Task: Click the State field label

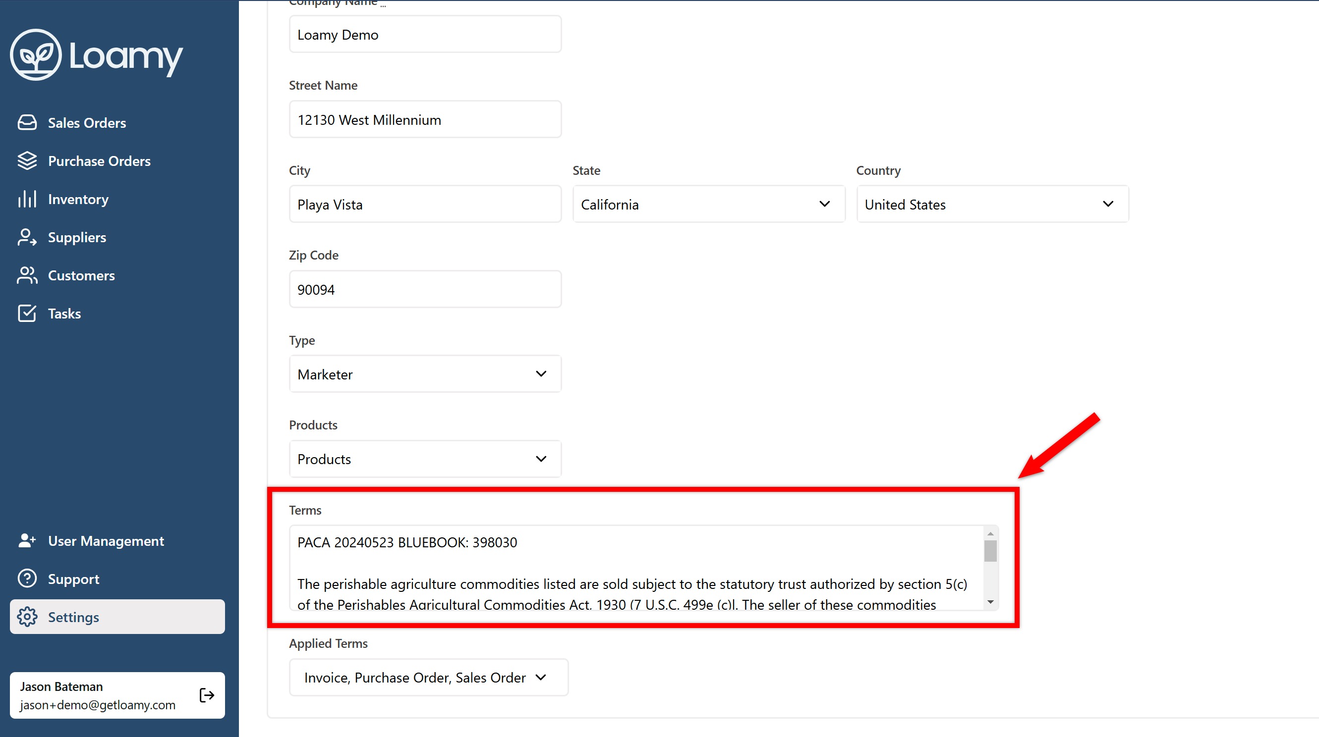Action: [x=586, y=170]
